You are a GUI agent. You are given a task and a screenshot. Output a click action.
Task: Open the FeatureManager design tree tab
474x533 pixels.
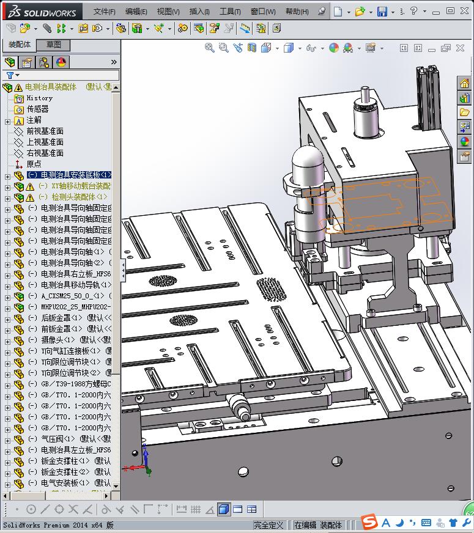coord(10,62)
